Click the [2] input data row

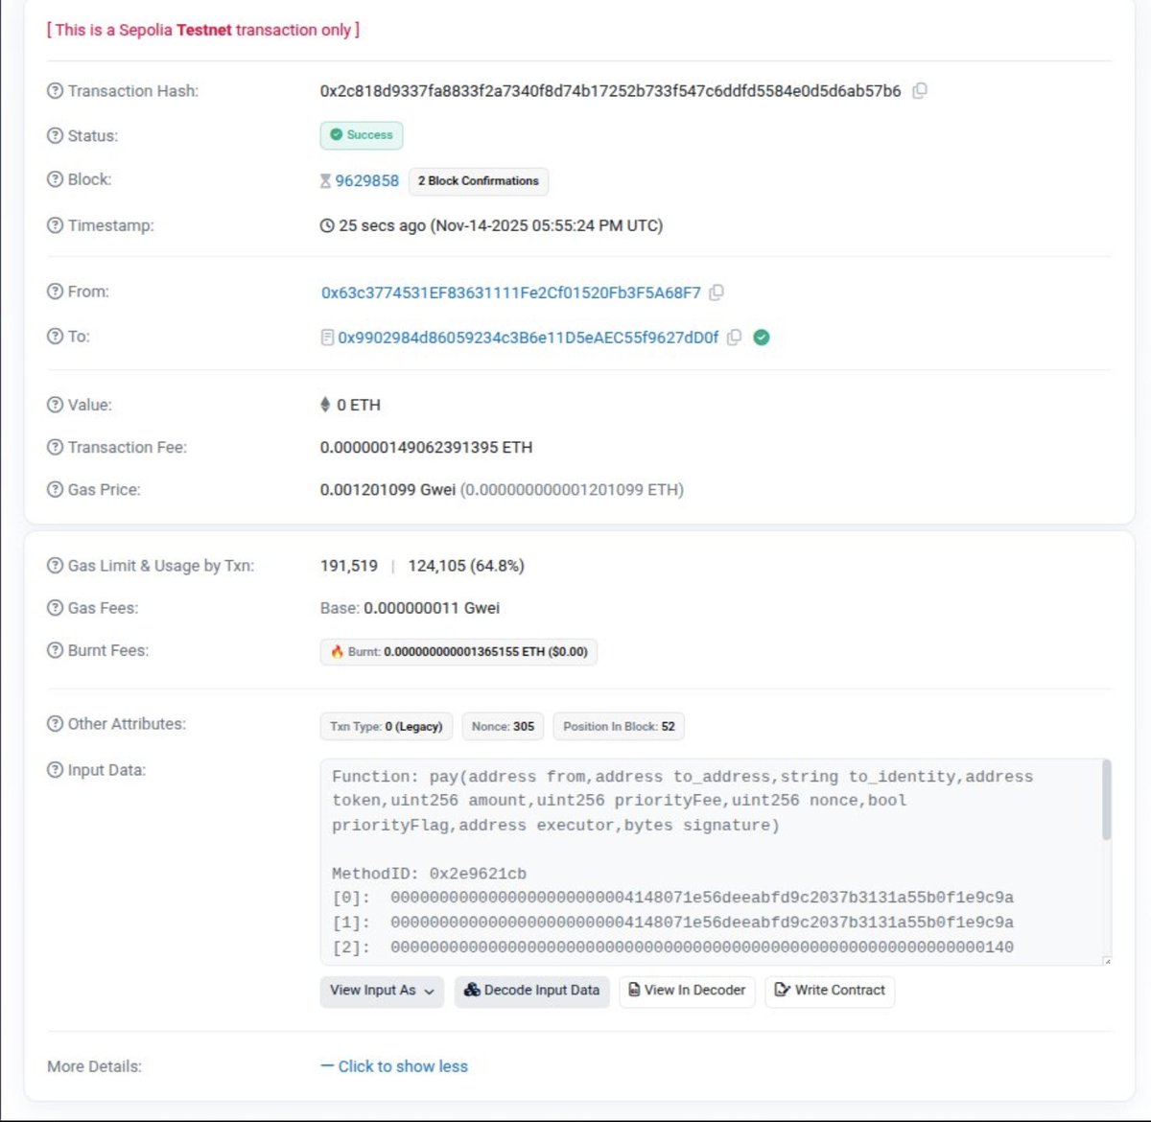(672, 947)
